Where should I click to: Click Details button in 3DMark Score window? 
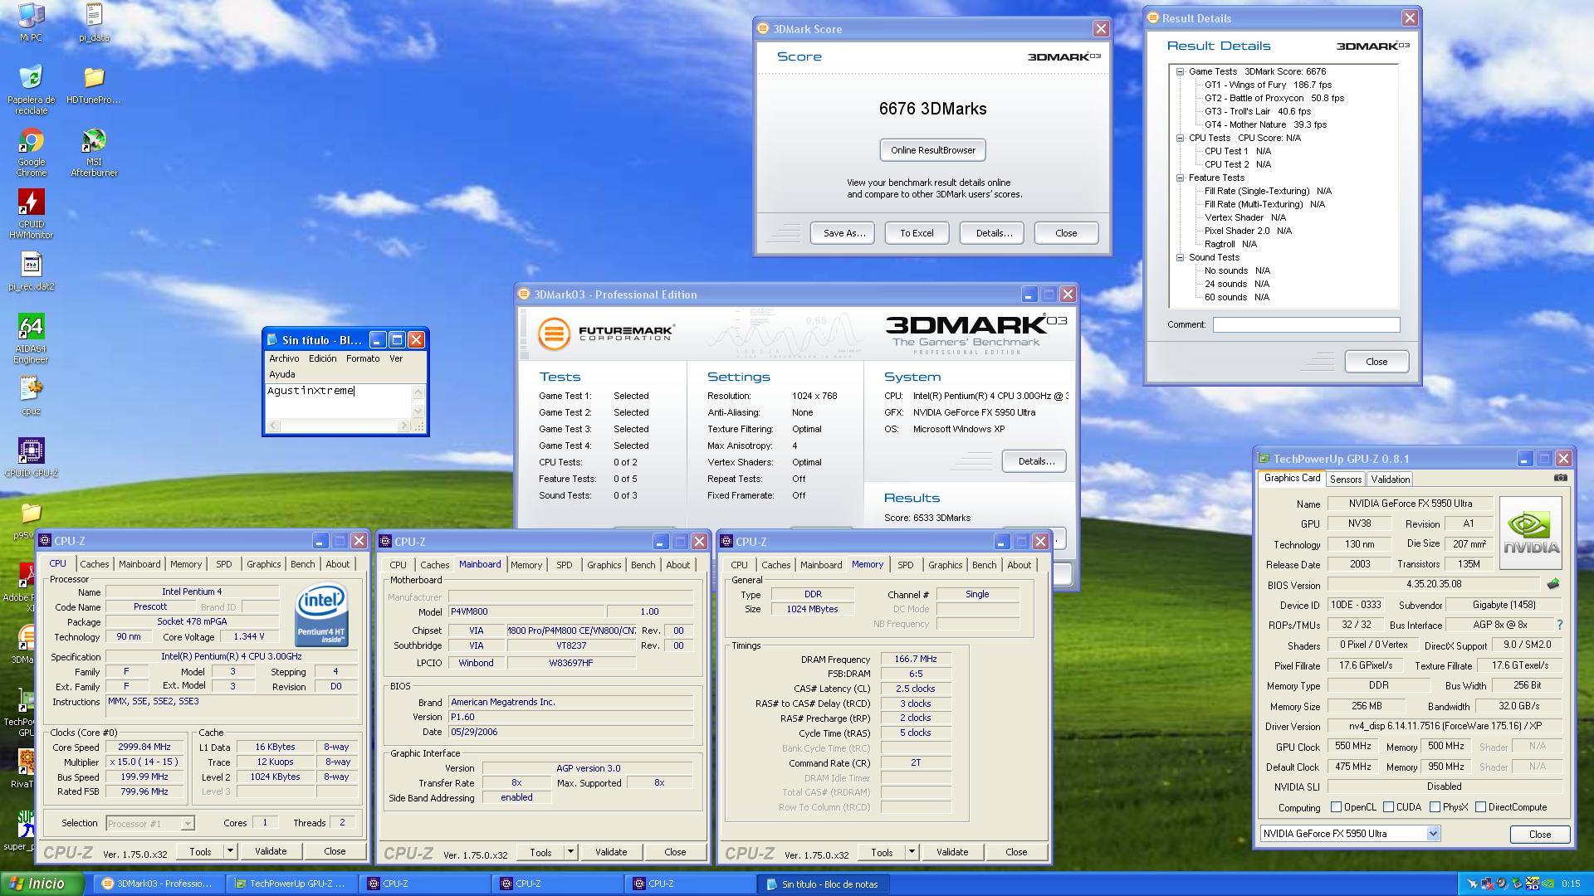tap(994, 233)
